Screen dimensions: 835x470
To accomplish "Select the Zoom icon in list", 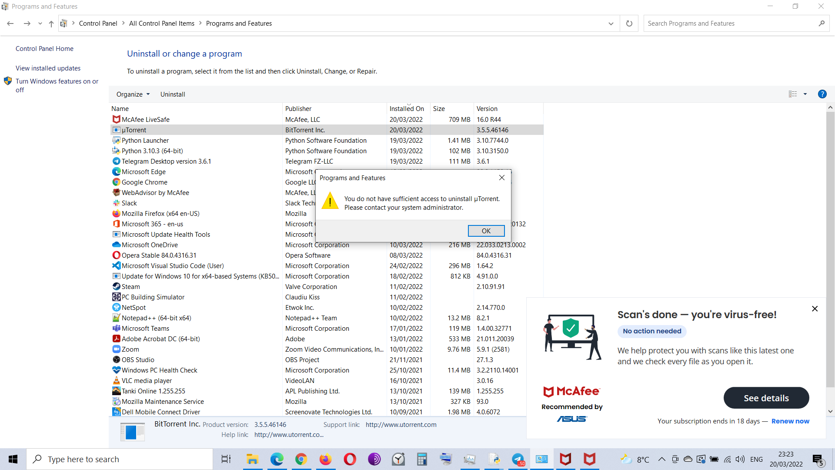I will [116, 349].
